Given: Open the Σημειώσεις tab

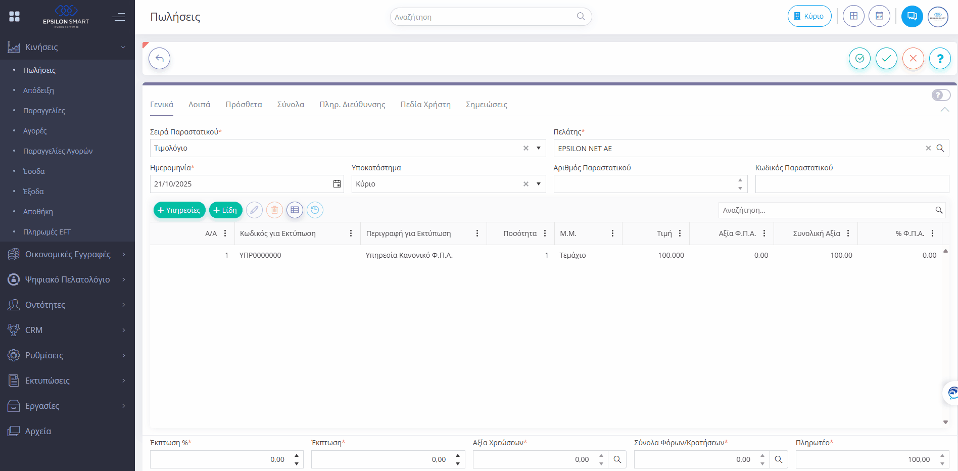Looking at the screenshot, I should pyautogui.click(x=486, y=105).
